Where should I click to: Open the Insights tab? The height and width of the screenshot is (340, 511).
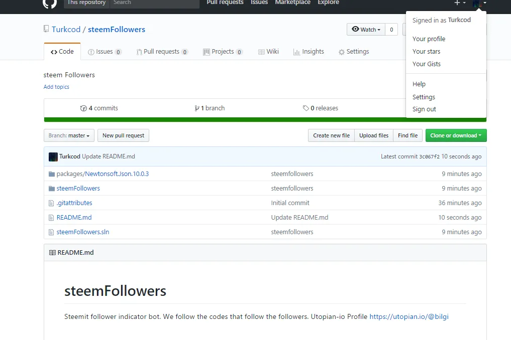pyautogui.click(x=309, y=52)
